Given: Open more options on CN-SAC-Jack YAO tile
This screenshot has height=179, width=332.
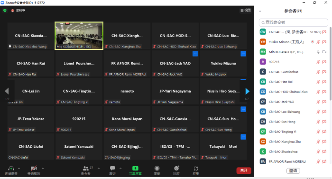Looking at the screenshot, I should click(195, 54).
